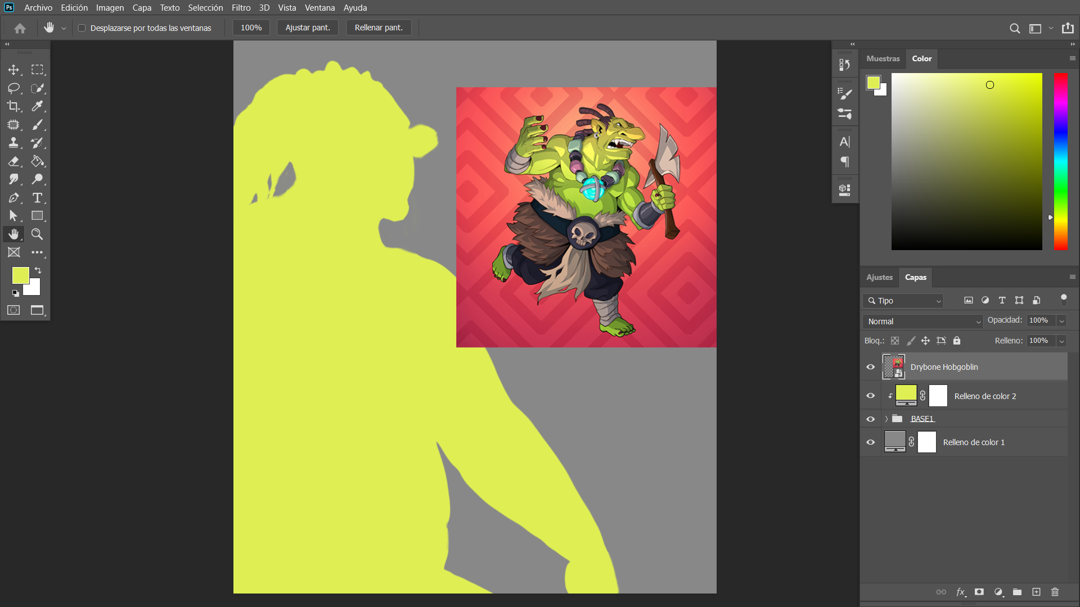Create new fill or adjustment layer
This screenshot has width=1080, height=607.
pyautogui.click(x=998, y=592)
